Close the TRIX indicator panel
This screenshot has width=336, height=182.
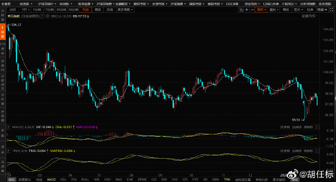[x=317, y=151]
